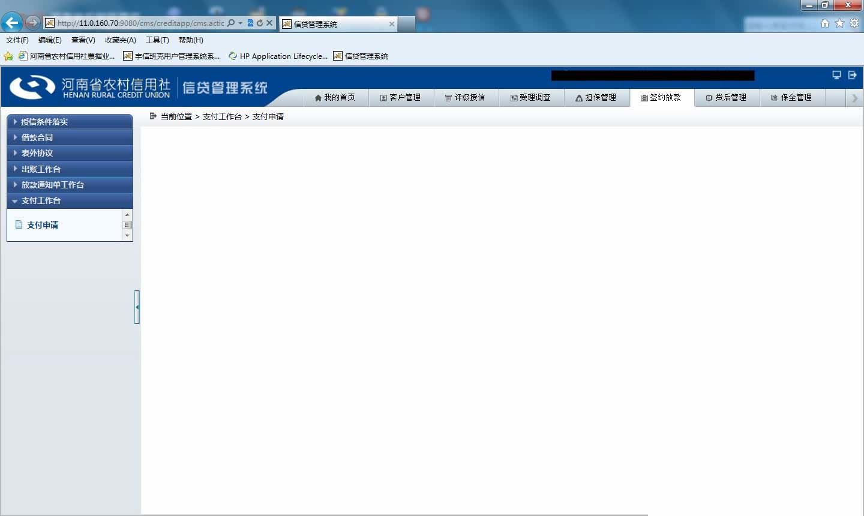Click the 支付申请 breadcrumb text
The height and width of the screenshot is (516, 864).
[x=268, y=116]
